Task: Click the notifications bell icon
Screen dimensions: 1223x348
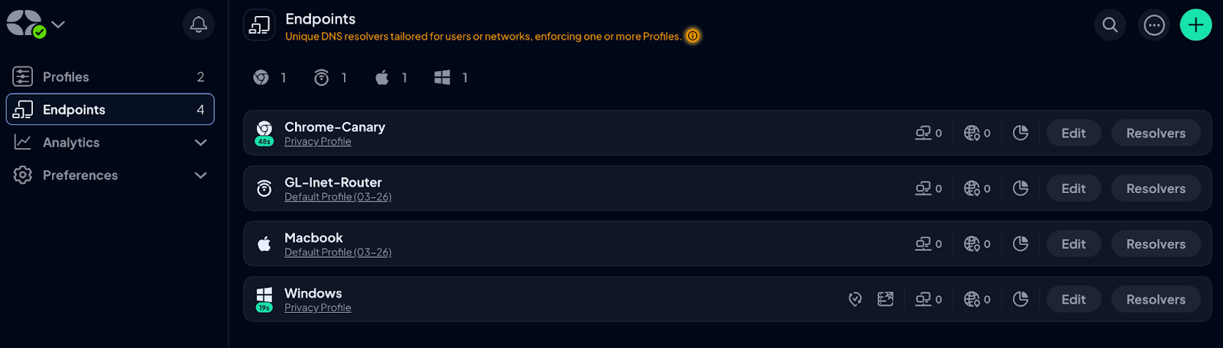Action: click(199, 24)
